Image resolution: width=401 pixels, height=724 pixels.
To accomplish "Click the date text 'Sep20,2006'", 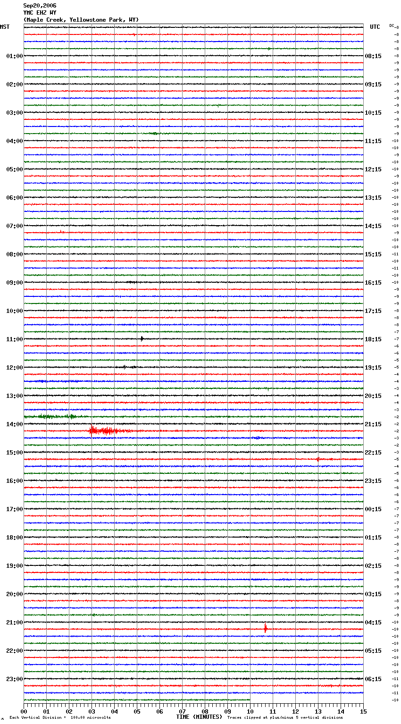I will [x=40, y=6].
